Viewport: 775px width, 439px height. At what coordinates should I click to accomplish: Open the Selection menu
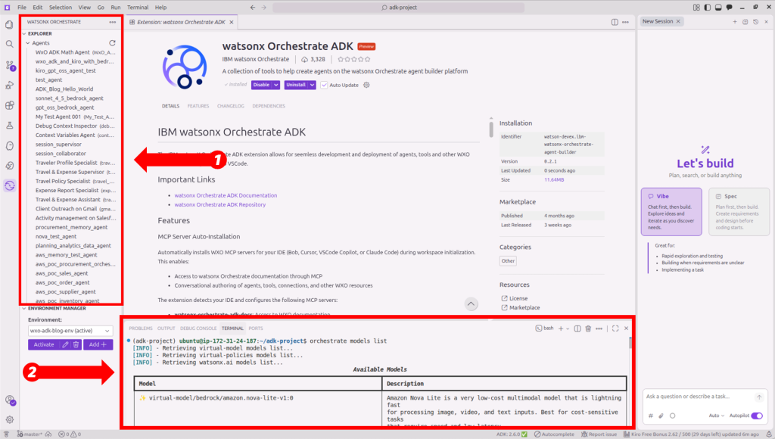pos(61,7)
